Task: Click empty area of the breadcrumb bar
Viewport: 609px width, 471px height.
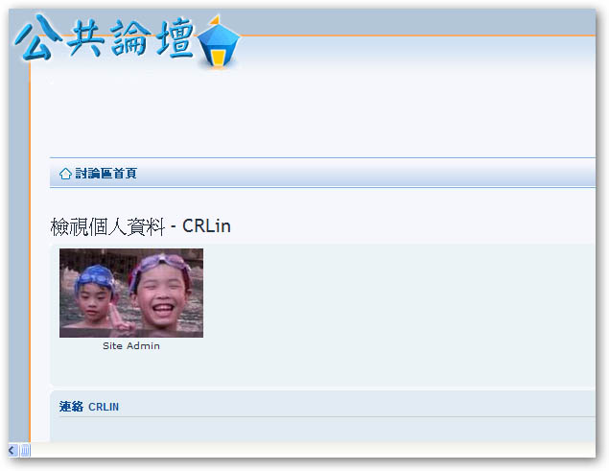Action: coord(365,174)
